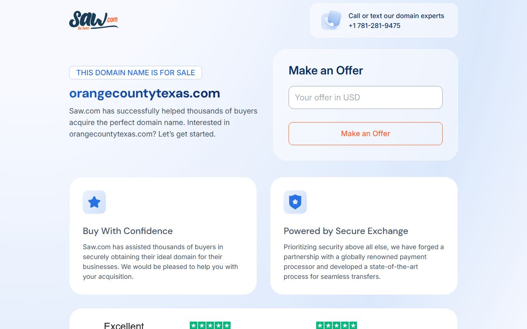Click the second green Trustpilot star rating
Screen dimensions: 527x329
click(336, 325)
